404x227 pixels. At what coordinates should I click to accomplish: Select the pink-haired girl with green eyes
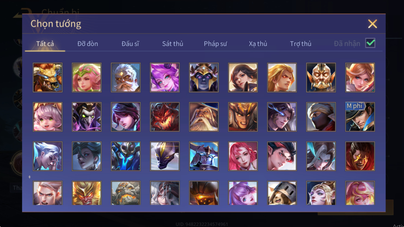[48, 117]
